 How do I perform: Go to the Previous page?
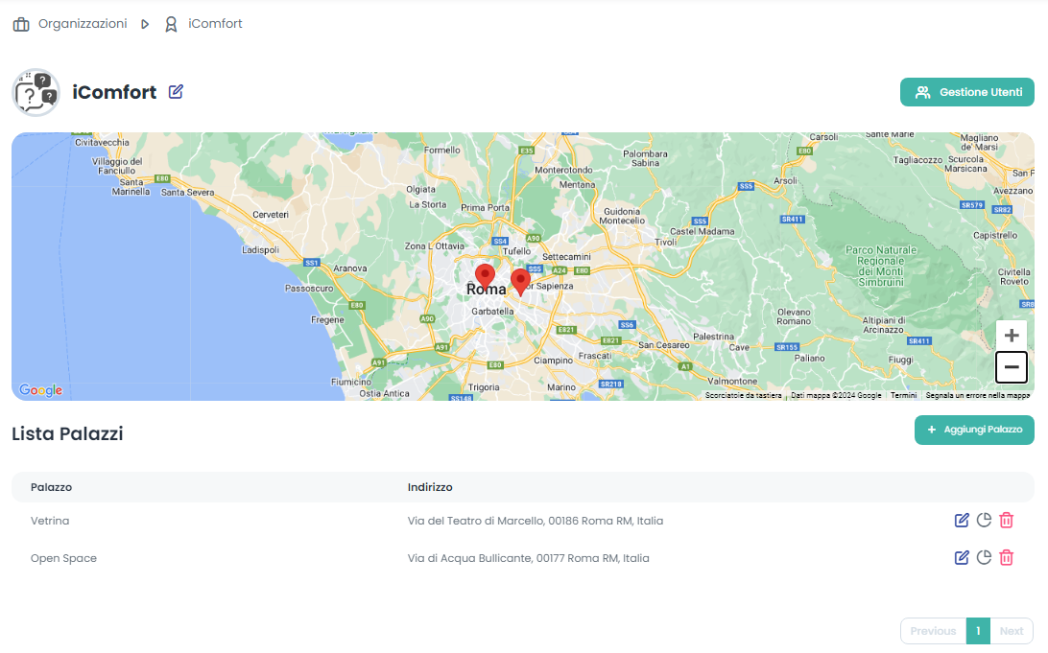933,631
